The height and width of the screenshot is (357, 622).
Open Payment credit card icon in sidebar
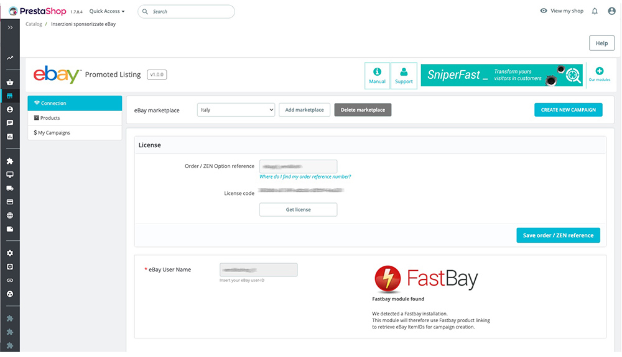(10, 202)
